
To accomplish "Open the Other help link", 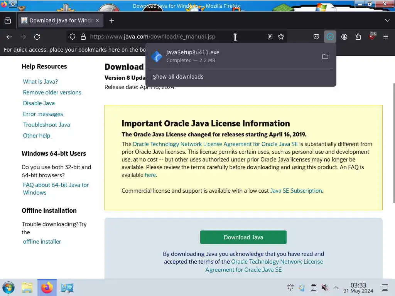I will (37, 136).
